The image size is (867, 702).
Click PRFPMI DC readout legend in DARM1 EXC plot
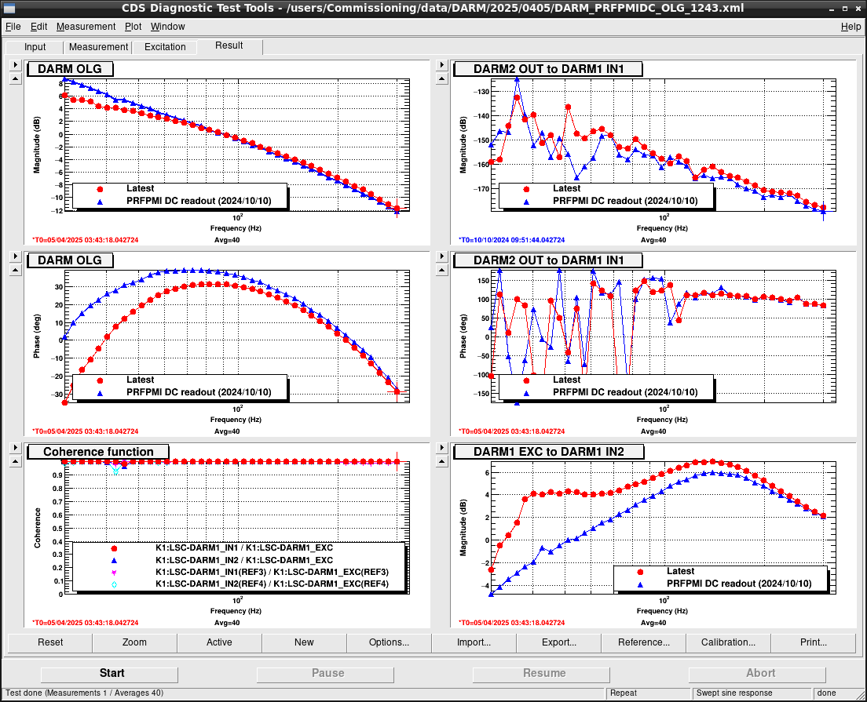tap(739, 584)
